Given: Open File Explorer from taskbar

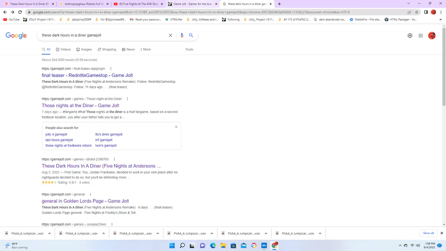Looking at the screenshot, I should click(x=223, y=246).
